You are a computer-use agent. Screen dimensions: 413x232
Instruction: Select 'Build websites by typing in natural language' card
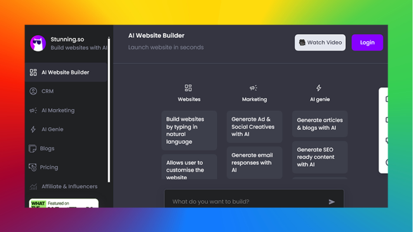(x=189, y=130)
